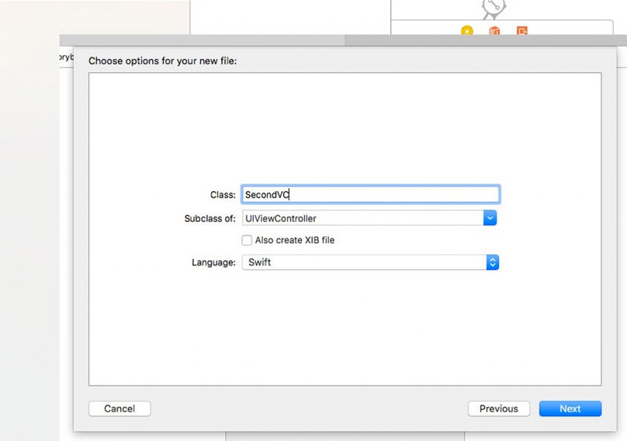Open the Subclass of dropdown arrow
627x441 pixels.
tap(490, 218)
